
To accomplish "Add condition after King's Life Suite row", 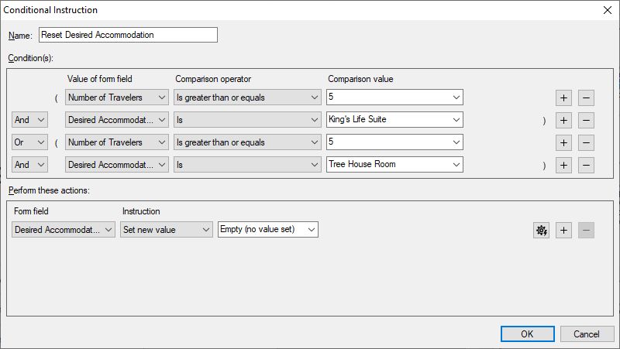I will pos(563,120).
